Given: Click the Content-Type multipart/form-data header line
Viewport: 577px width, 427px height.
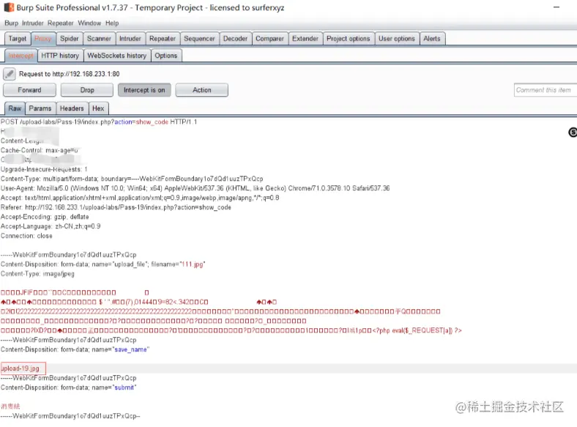Looking at the screenshot, I should [132, 179].
